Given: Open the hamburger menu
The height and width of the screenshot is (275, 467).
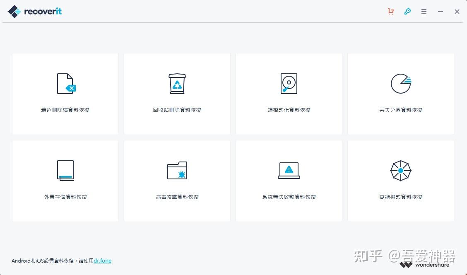Looking at the screenshot, I should click(424, 12).
